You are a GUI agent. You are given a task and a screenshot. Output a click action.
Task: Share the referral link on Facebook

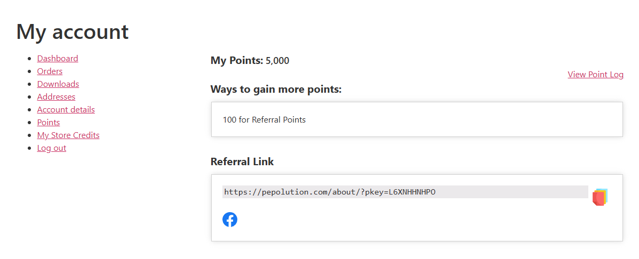[230, 220]
